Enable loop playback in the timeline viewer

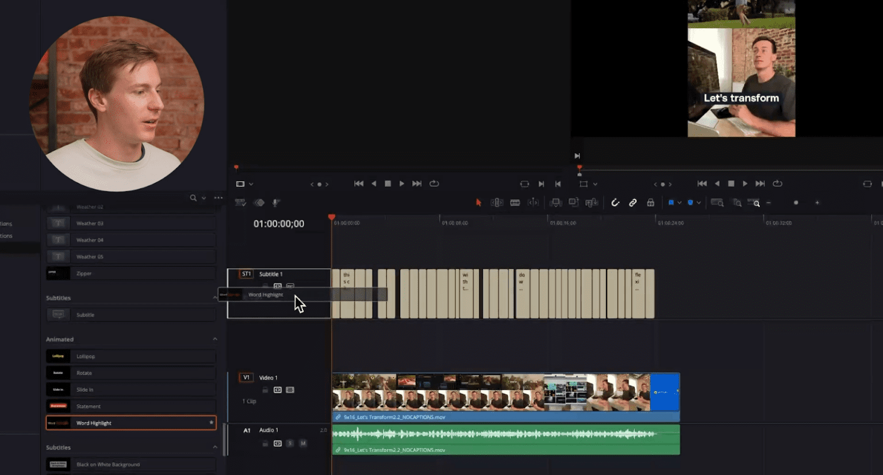pos(777,183)
